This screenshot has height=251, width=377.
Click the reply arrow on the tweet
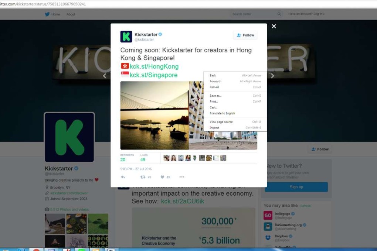(x=122, y=177)
